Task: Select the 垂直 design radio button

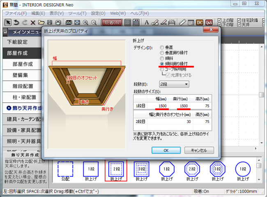Action: [162, 48]
